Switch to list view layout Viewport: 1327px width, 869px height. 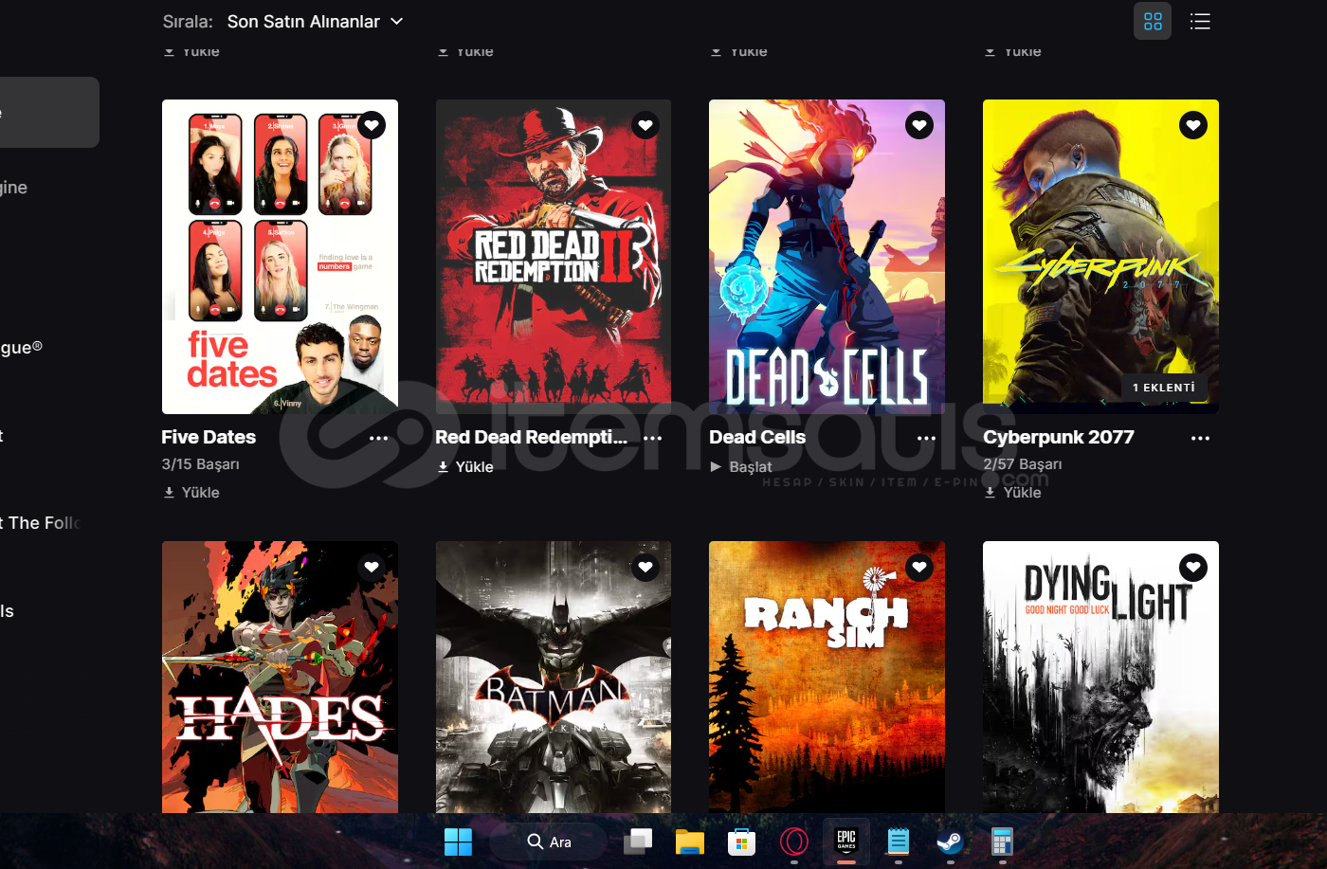pyautogui.click(x=1200, y=21)
